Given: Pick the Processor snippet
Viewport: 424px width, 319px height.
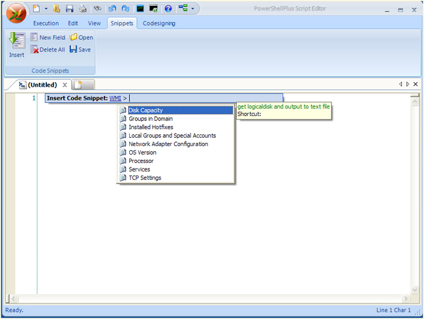Looking at the screenshot, I should point(176,161).
